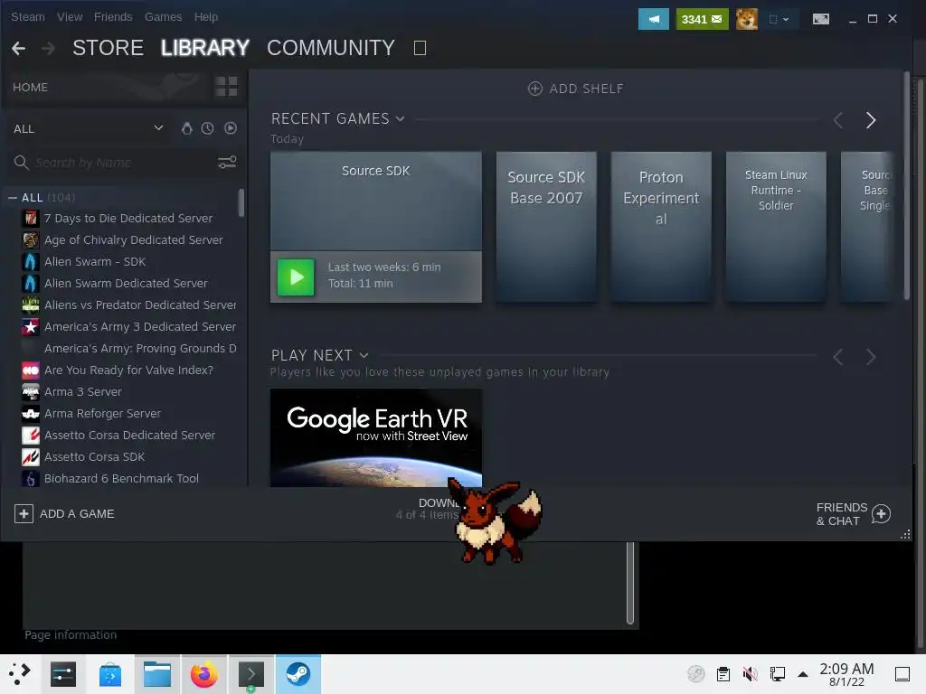Viewport: 926px width, 694px height.
Task: Click the main library page scrollbar
Action: (x=907, y=186)
